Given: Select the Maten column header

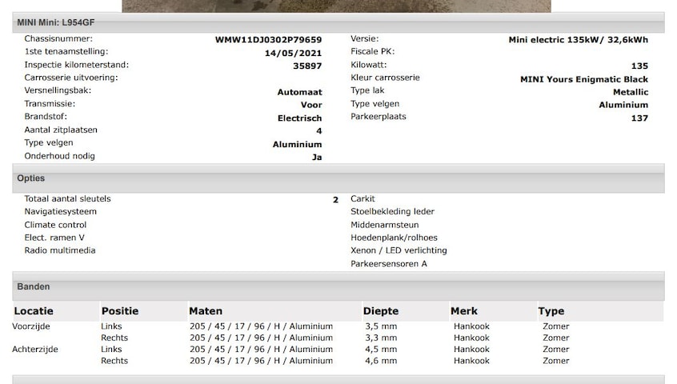Looking at the screenshot, I should point(206,311).
